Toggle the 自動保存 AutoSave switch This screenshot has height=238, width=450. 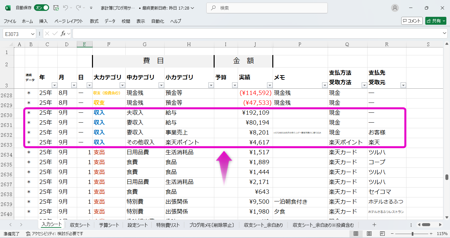42,8
